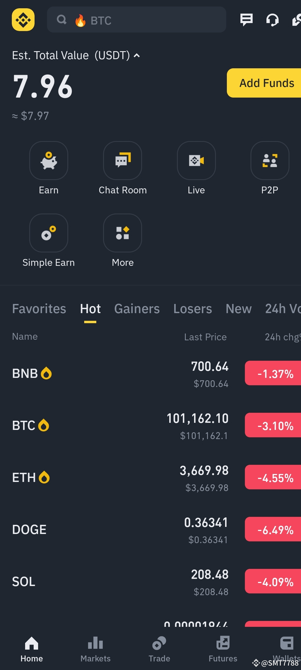Focus the BTC search field
This screenshot has height=670, width=301.
pyautogui.click(x=136, y=20)
